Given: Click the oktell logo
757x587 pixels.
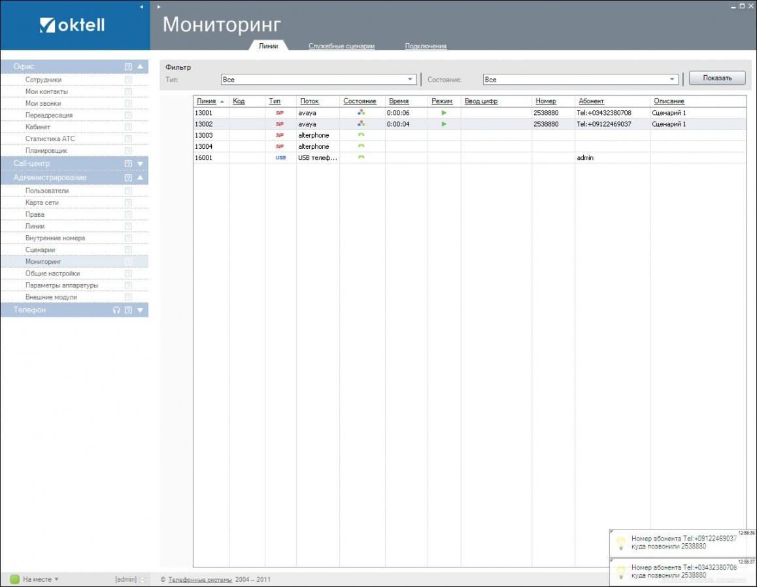Looking at the screenshot, I should tap(72, 25).
